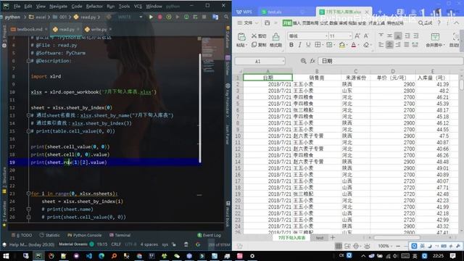Image resolution: width=464 pixels, height=261 pixels.
Task: Open the notification center in taskbar
Action: (452, 256)
